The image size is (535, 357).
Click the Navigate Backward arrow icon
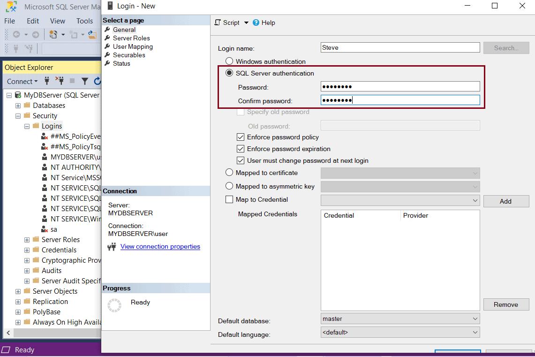pyautogui.click(x=17, y=34)
